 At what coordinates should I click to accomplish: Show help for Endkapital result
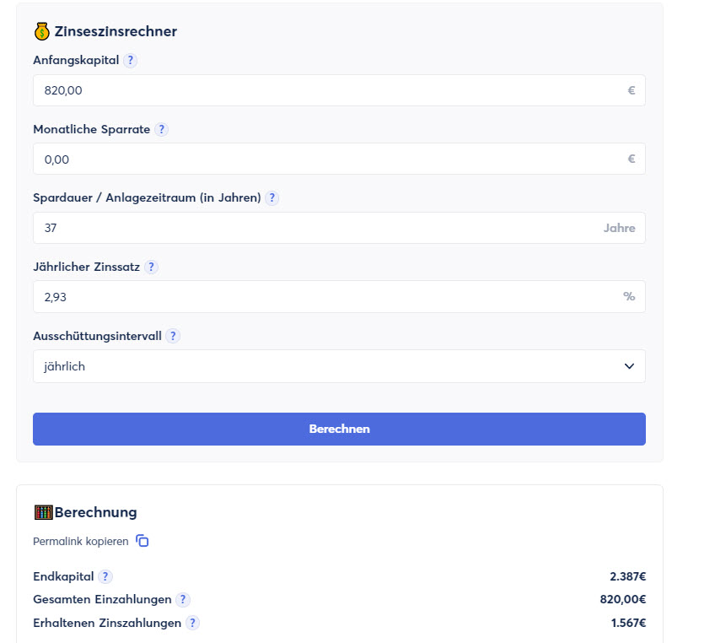[105, 576]
